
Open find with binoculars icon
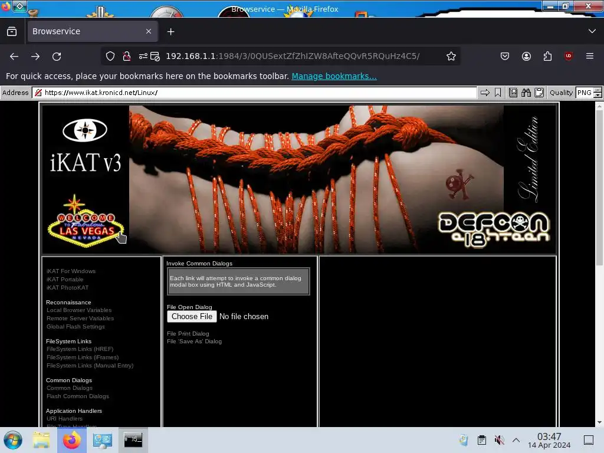pyautogui.click(x=526, y=93)
